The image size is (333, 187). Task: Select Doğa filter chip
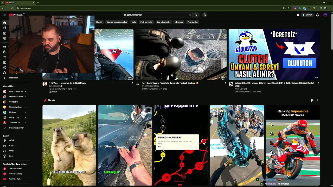(133, 22)
